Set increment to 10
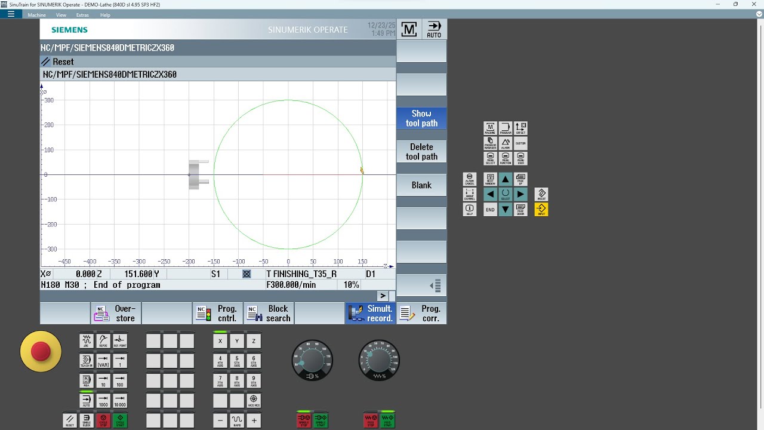This screenshot has height=430, width=764. (103, 380)
